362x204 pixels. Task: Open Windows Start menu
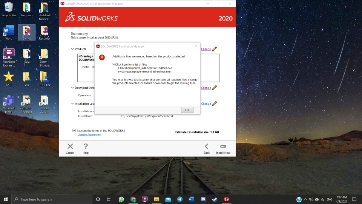[6, 199]
